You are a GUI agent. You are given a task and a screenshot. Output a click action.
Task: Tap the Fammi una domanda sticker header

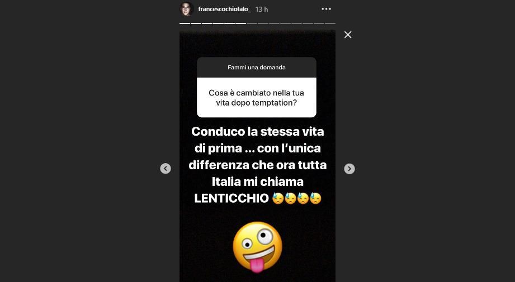[257, 67]
